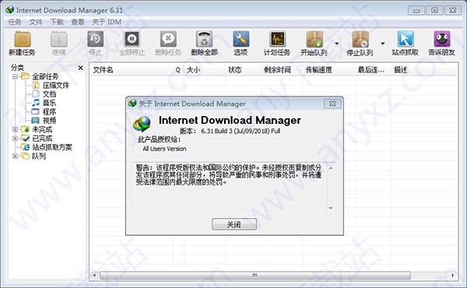Select 视频 category
Screen dimensions: 467x288
44,121
